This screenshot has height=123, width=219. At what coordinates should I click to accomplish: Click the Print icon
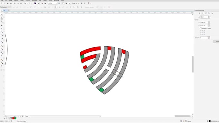tap(11, 3)
